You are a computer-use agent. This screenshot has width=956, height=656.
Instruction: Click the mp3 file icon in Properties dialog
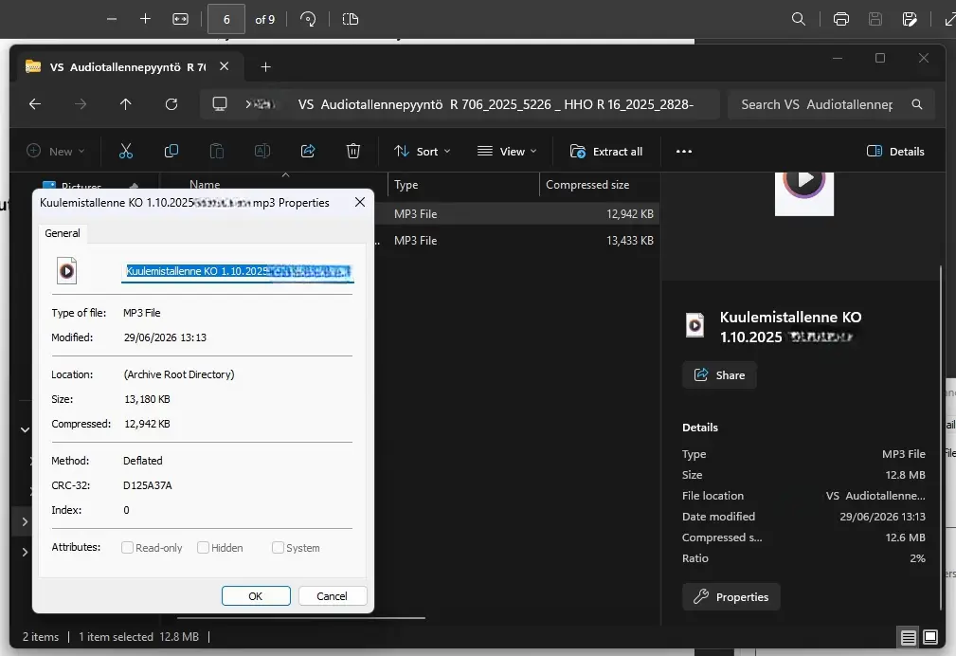[x=67, y=271]
